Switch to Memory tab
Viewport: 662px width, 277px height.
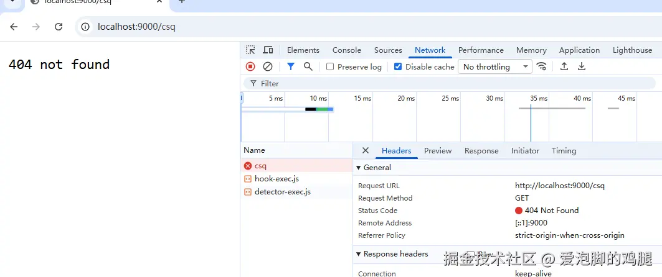531,50
